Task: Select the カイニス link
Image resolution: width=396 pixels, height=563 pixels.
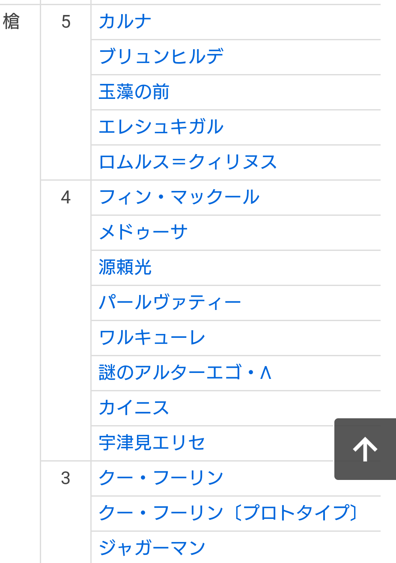Action: coord(134,408)
